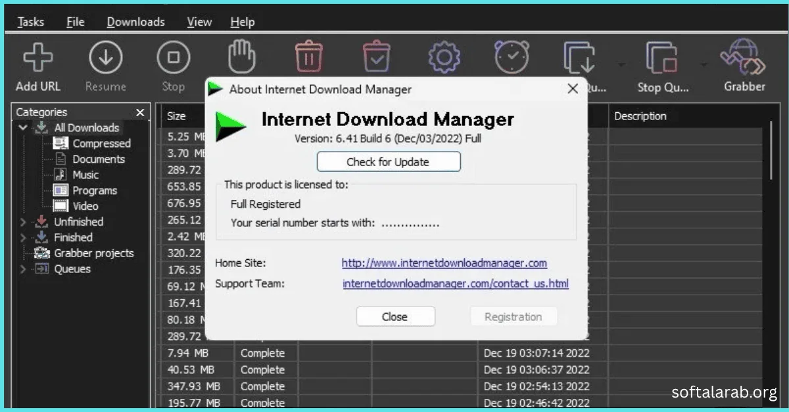
Task: Click the IDM logo in dialog title bar
Action: (x=216, y=89)
